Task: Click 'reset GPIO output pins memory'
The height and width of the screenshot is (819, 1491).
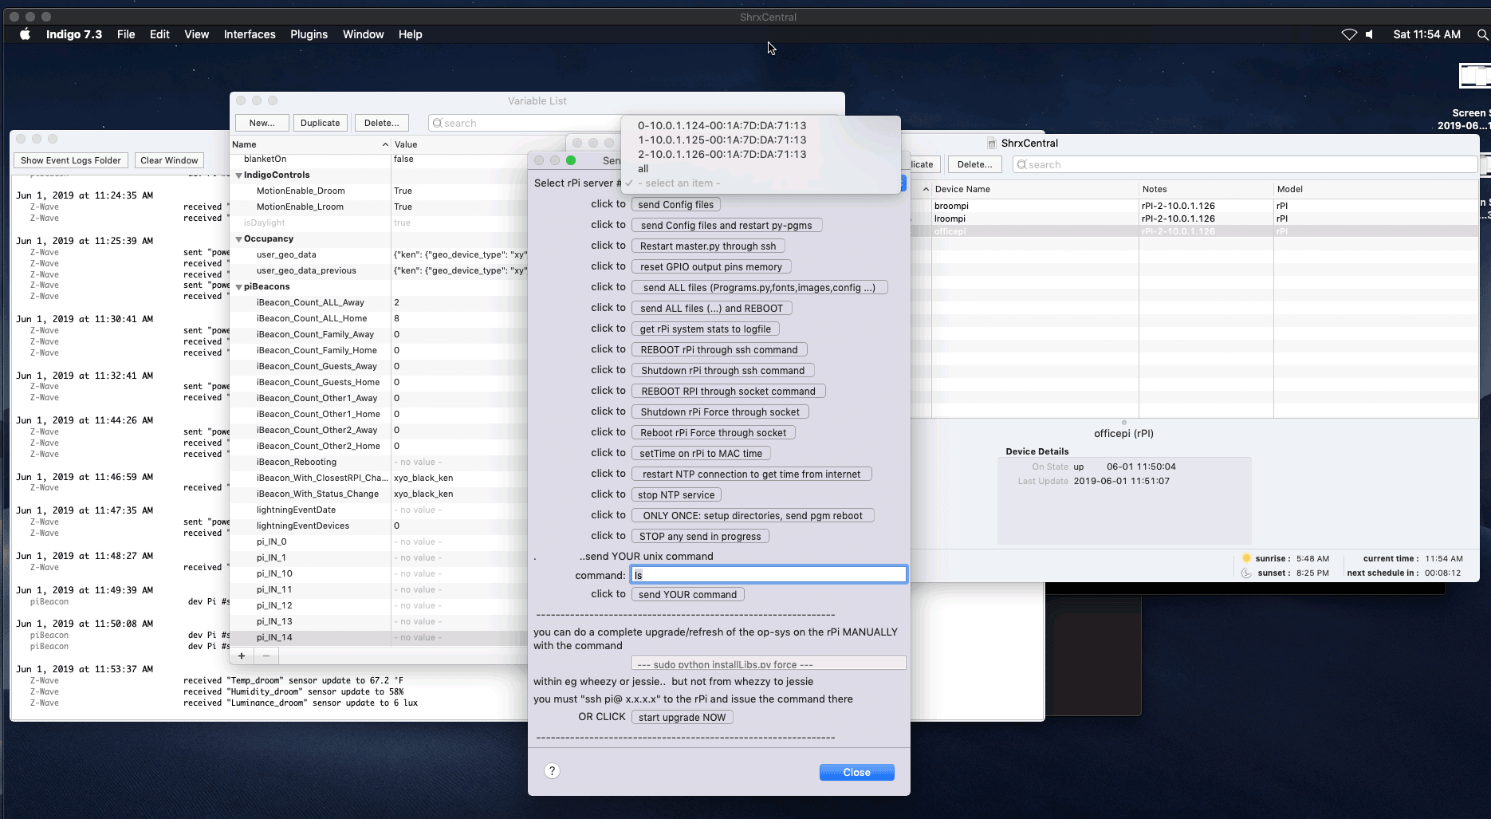Action: 711,267
